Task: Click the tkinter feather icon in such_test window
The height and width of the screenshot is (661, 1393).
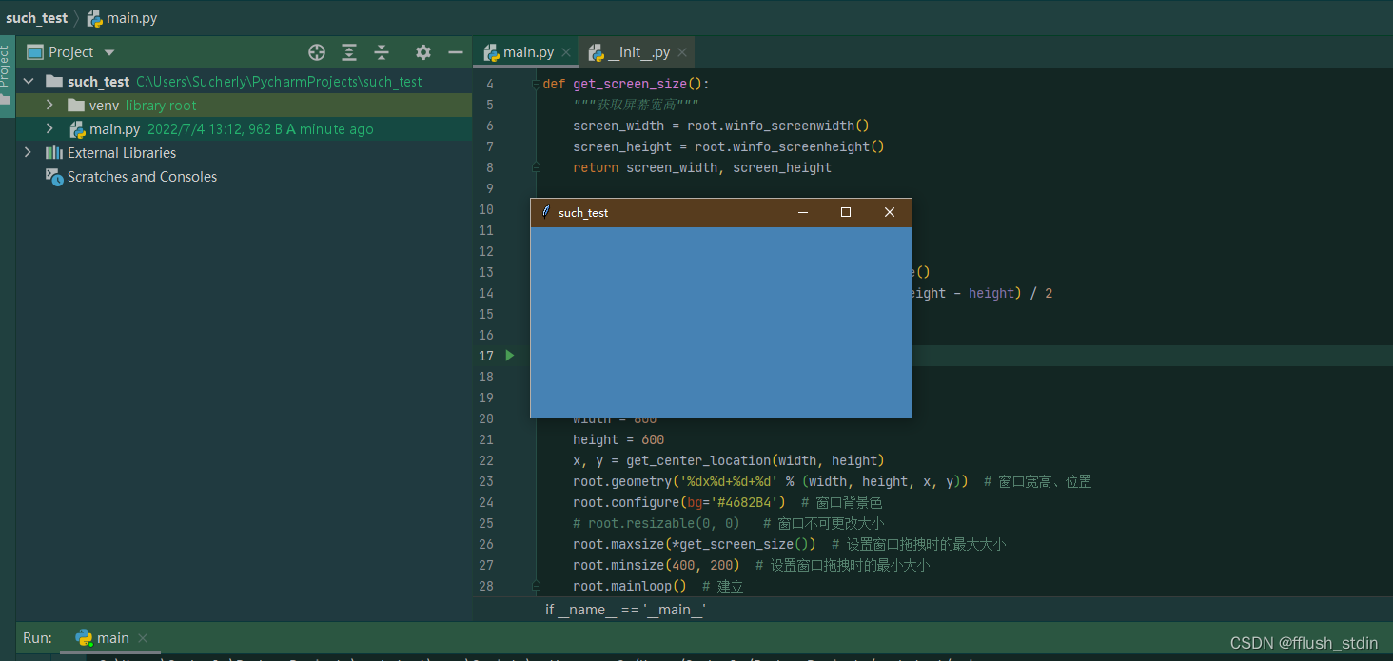Action: [545, 212]
